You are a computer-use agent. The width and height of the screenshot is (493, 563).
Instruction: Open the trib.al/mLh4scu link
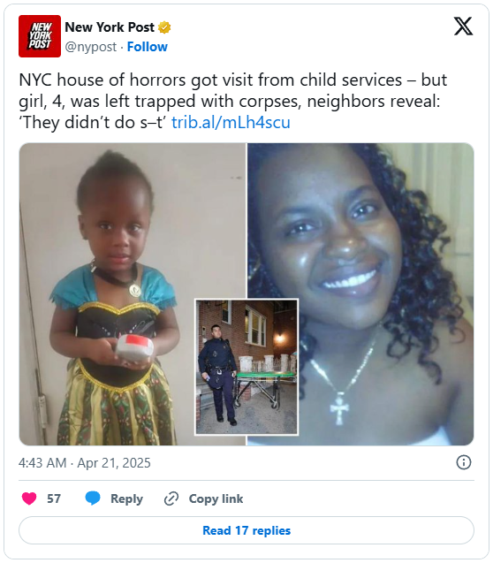(x=231, y=122)
